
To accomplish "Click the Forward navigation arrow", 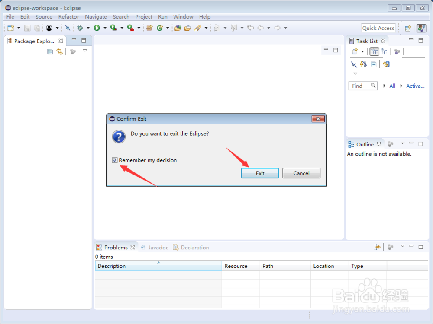I will [277, 28].
